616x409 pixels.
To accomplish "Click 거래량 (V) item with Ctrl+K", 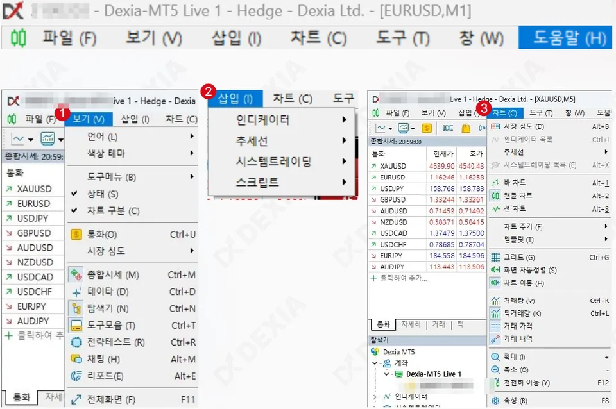I will (x=550, y=301).
